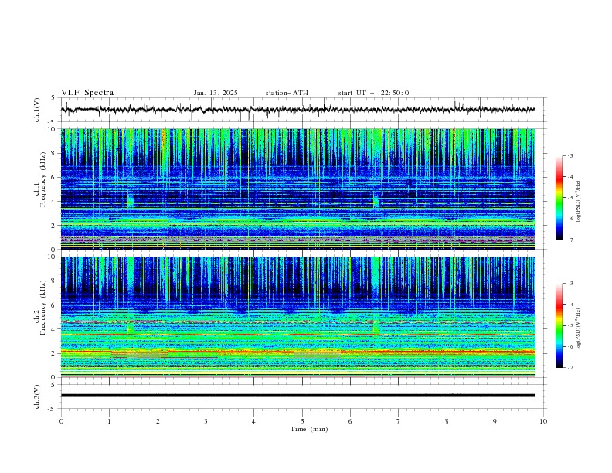This screenshot has height=473, width=612.
Task: Select the "start UT = 22:50:0" header text
Action: click(373, 93)
